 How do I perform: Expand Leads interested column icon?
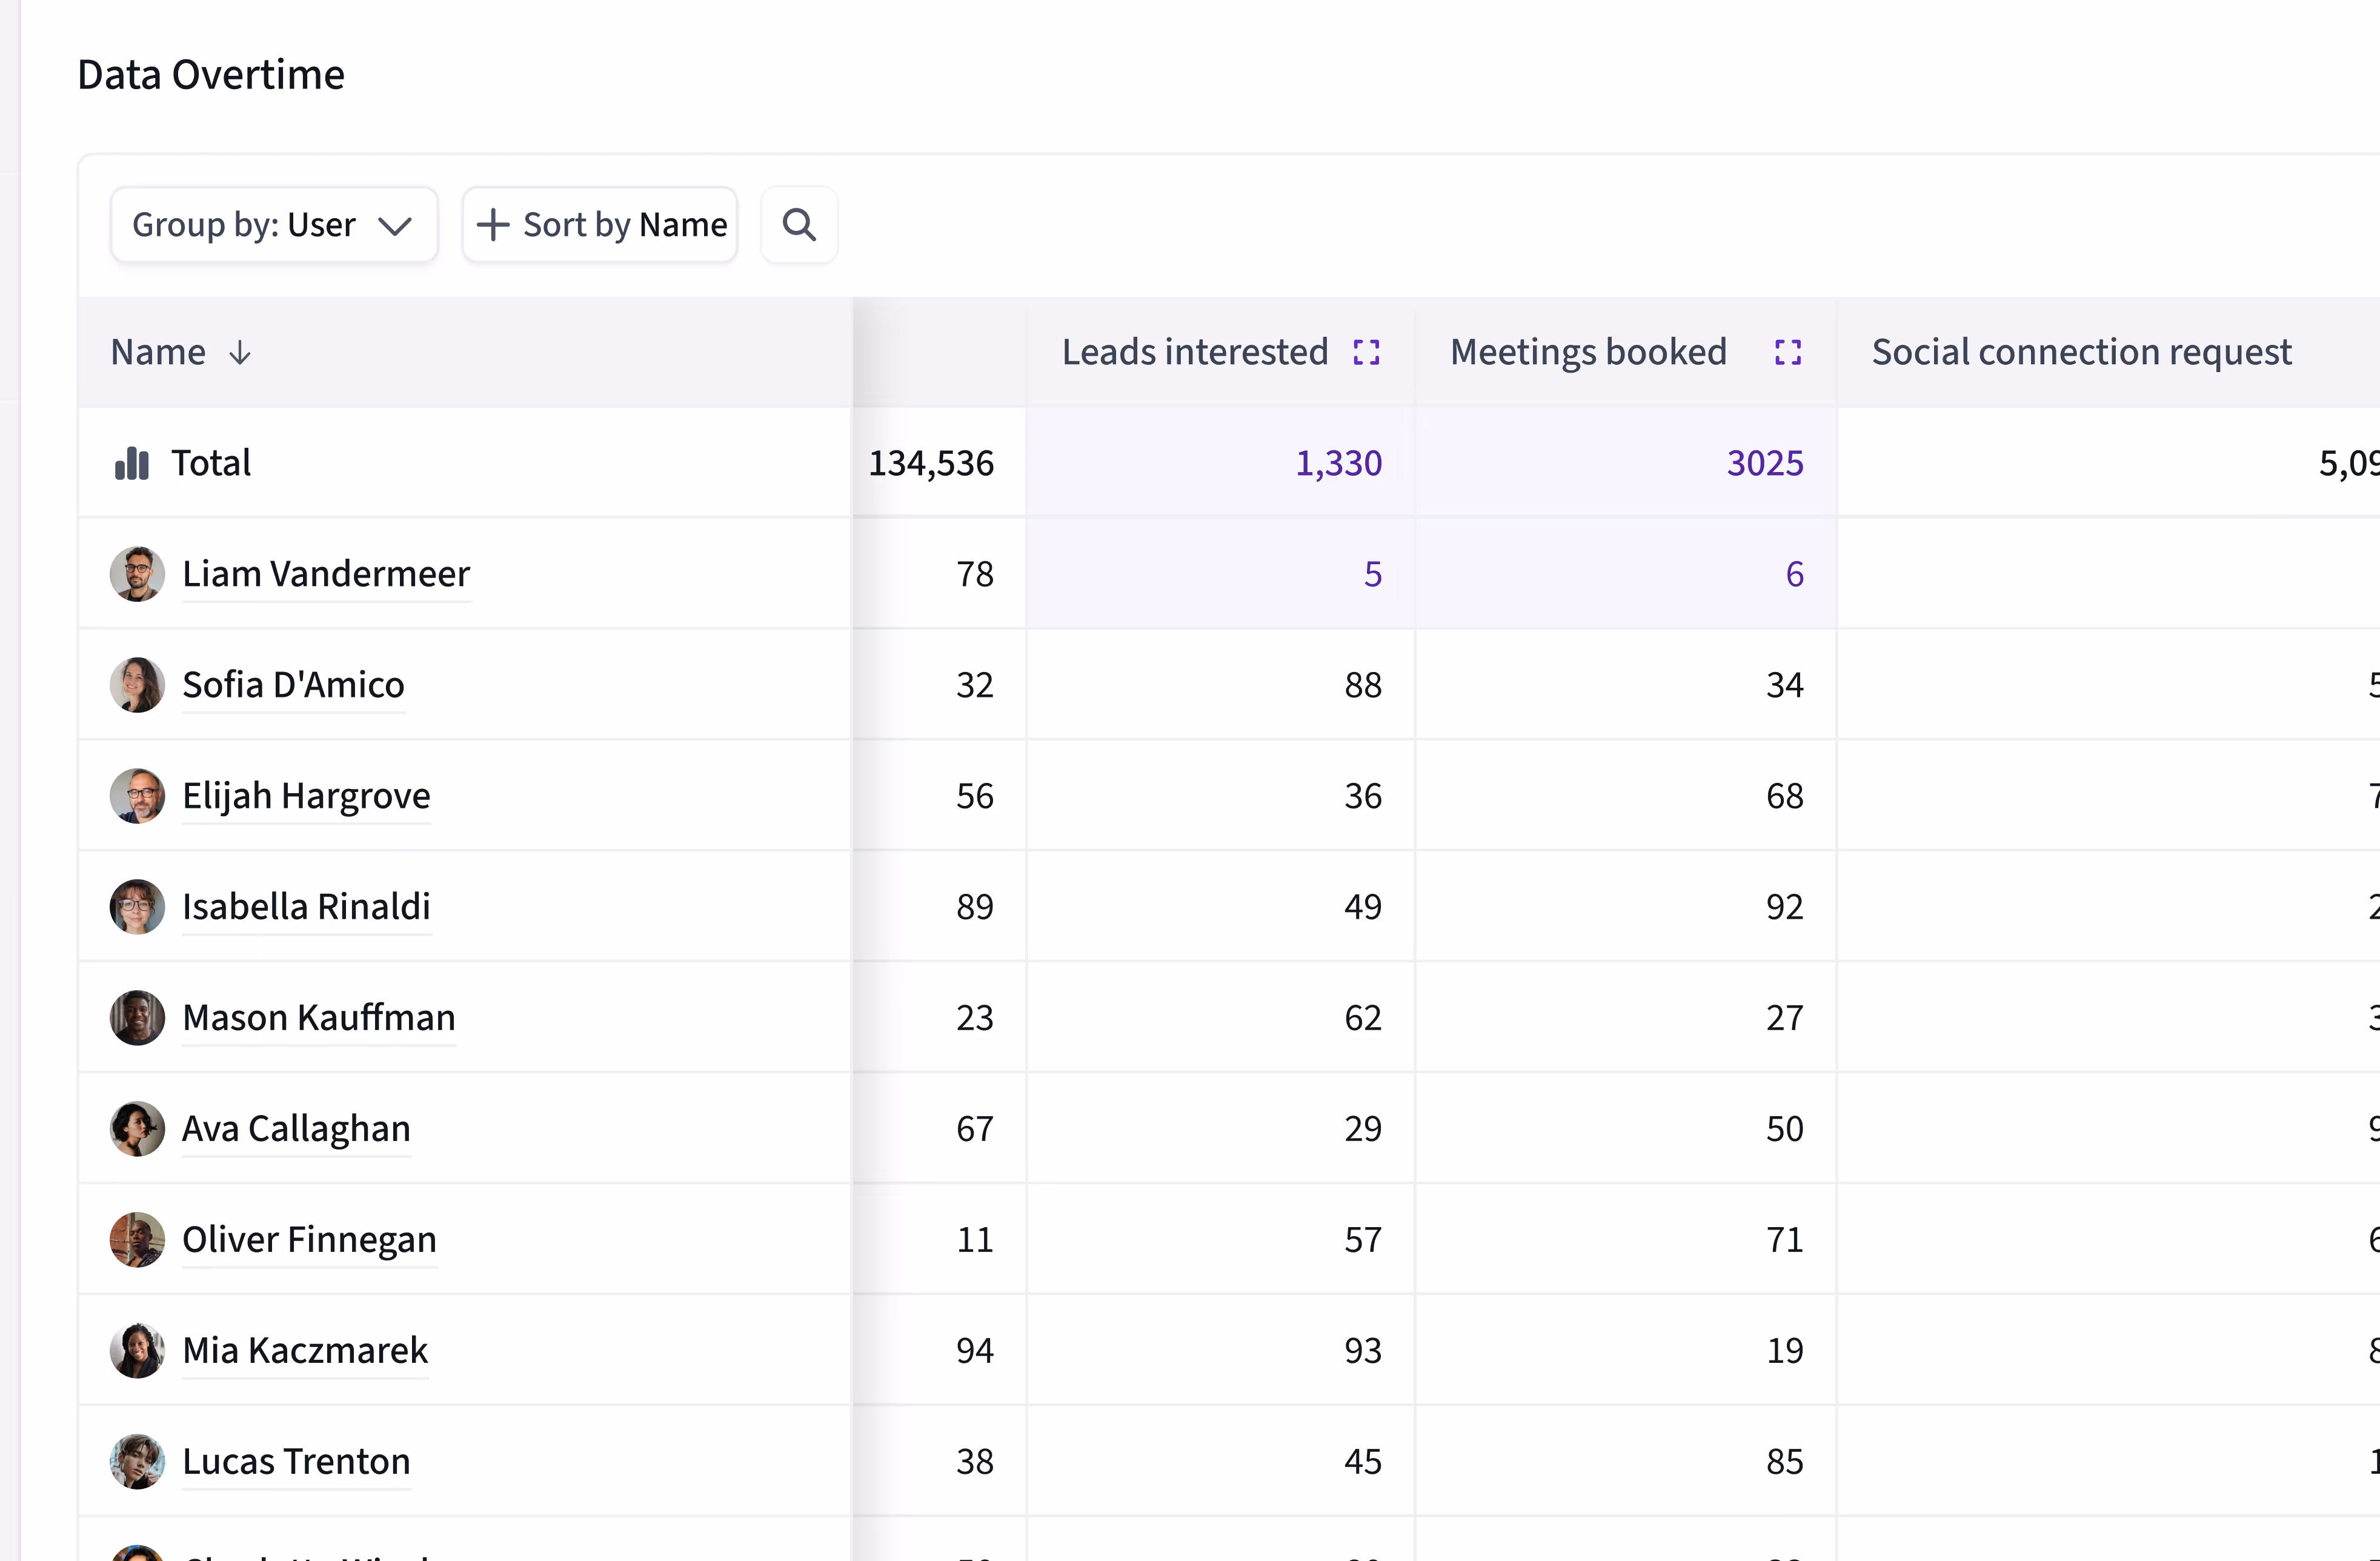click(x=1366, y=352)
